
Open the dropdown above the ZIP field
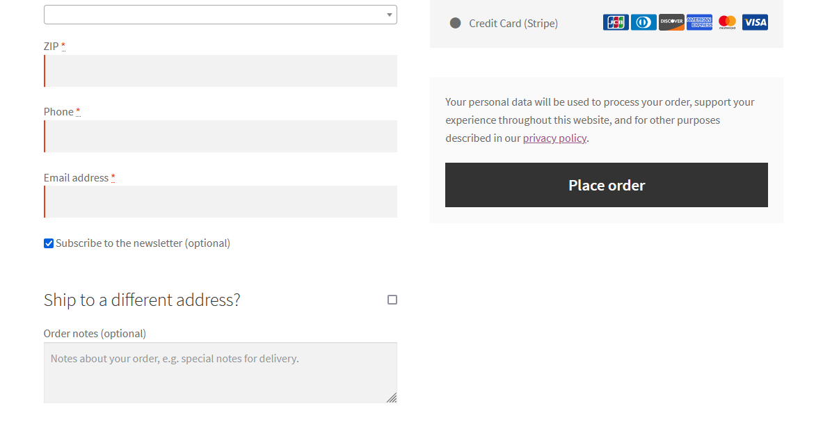click(x=220, y=15)
